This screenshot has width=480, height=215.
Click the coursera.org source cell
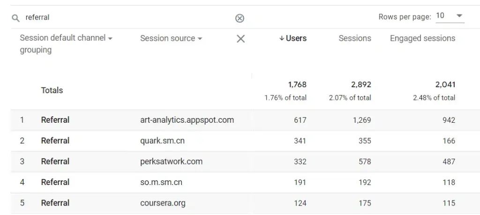(x=163, y=203)
